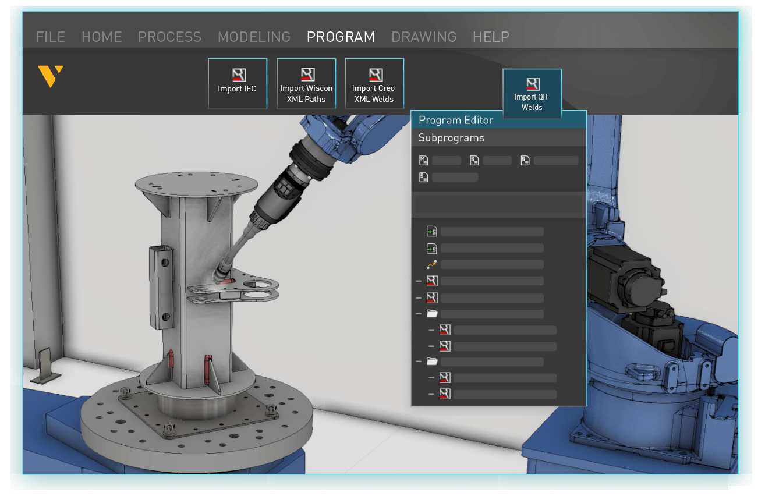This screenshot has width=765, height=496.
Task: Select the second robot weld icon in the tree
Action: point(431,297)
